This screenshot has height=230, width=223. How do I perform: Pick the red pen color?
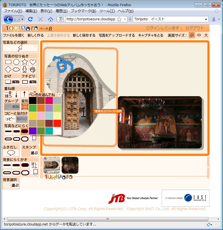tap(57, 123)
